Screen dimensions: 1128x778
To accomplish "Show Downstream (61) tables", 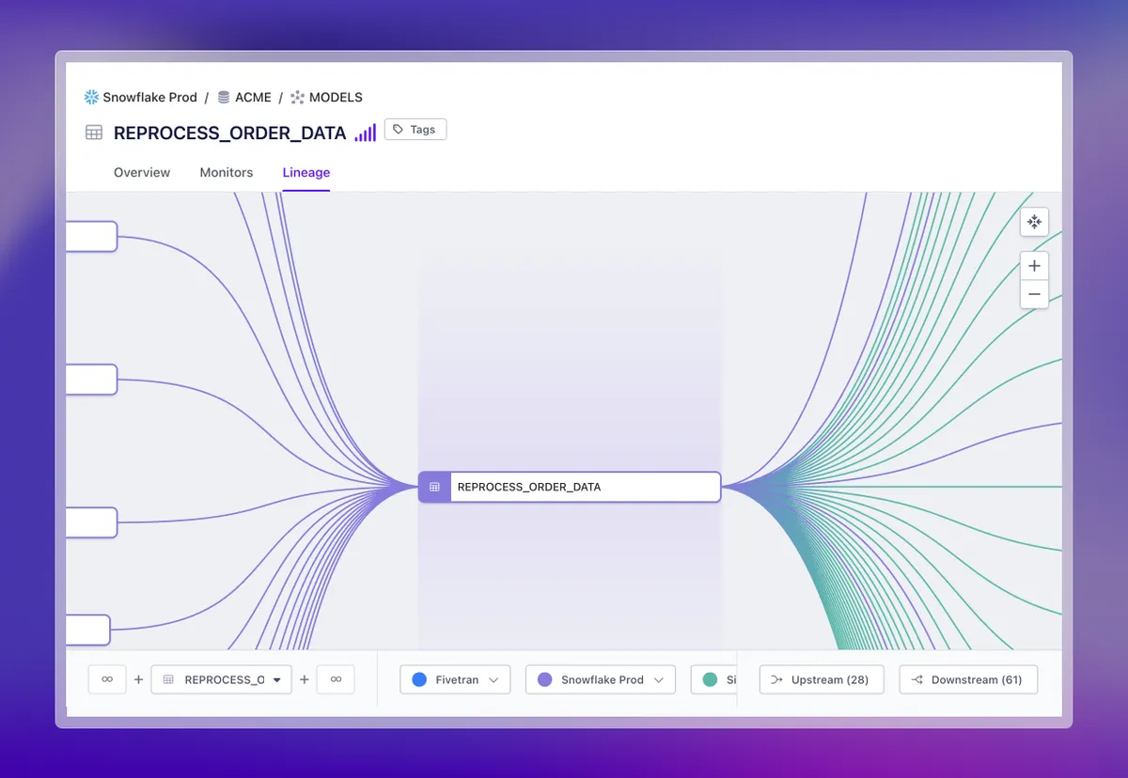I will (x=968, y=679).
